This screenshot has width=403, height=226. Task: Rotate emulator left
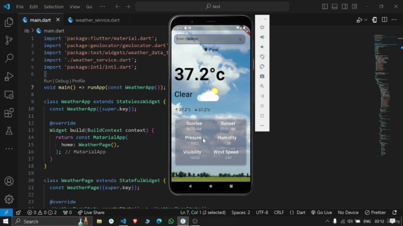[262, 56]
